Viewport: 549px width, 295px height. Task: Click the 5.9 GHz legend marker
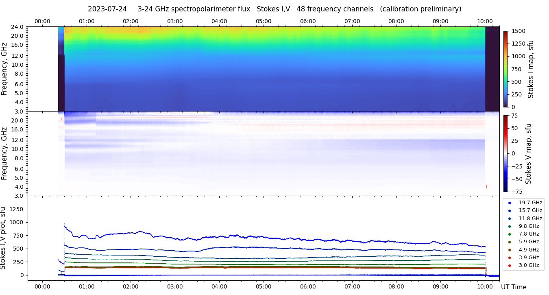pyautogui.click(x=510, y=242)
